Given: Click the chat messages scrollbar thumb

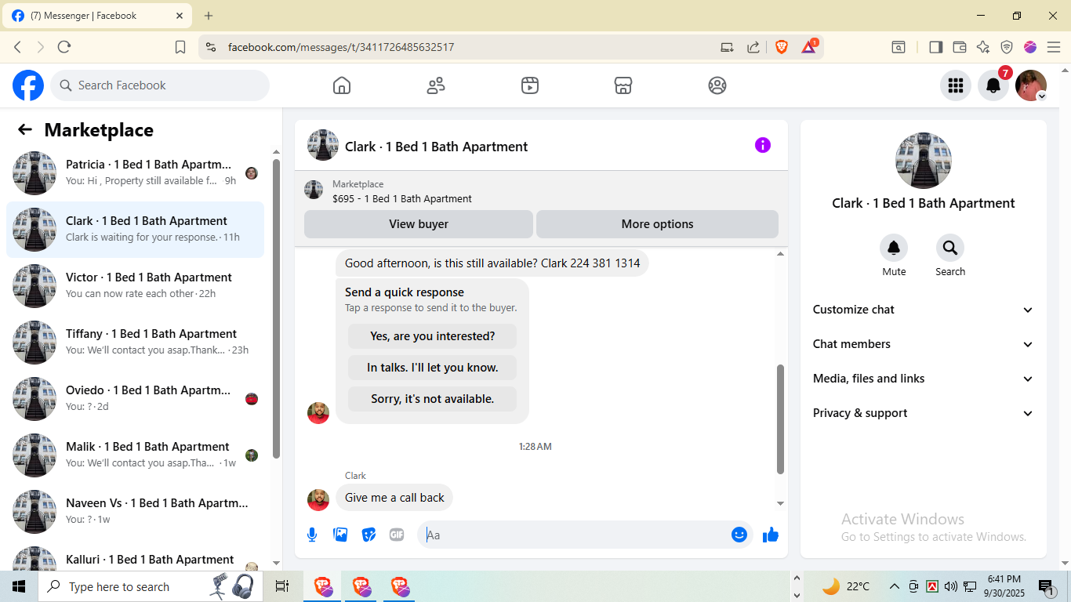Looking at the screenshot, I should (780, 419).
